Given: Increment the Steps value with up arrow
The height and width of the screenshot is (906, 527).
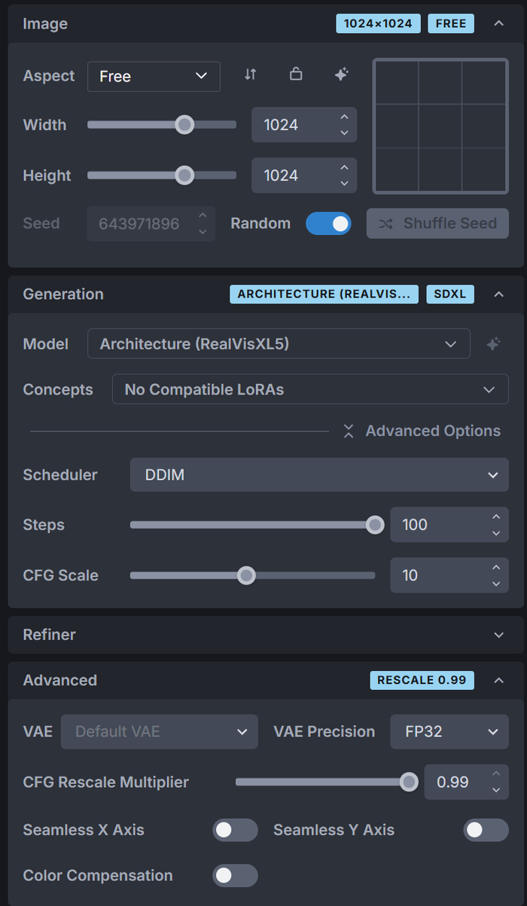Looking at the screenshot, I should (495, 517).
